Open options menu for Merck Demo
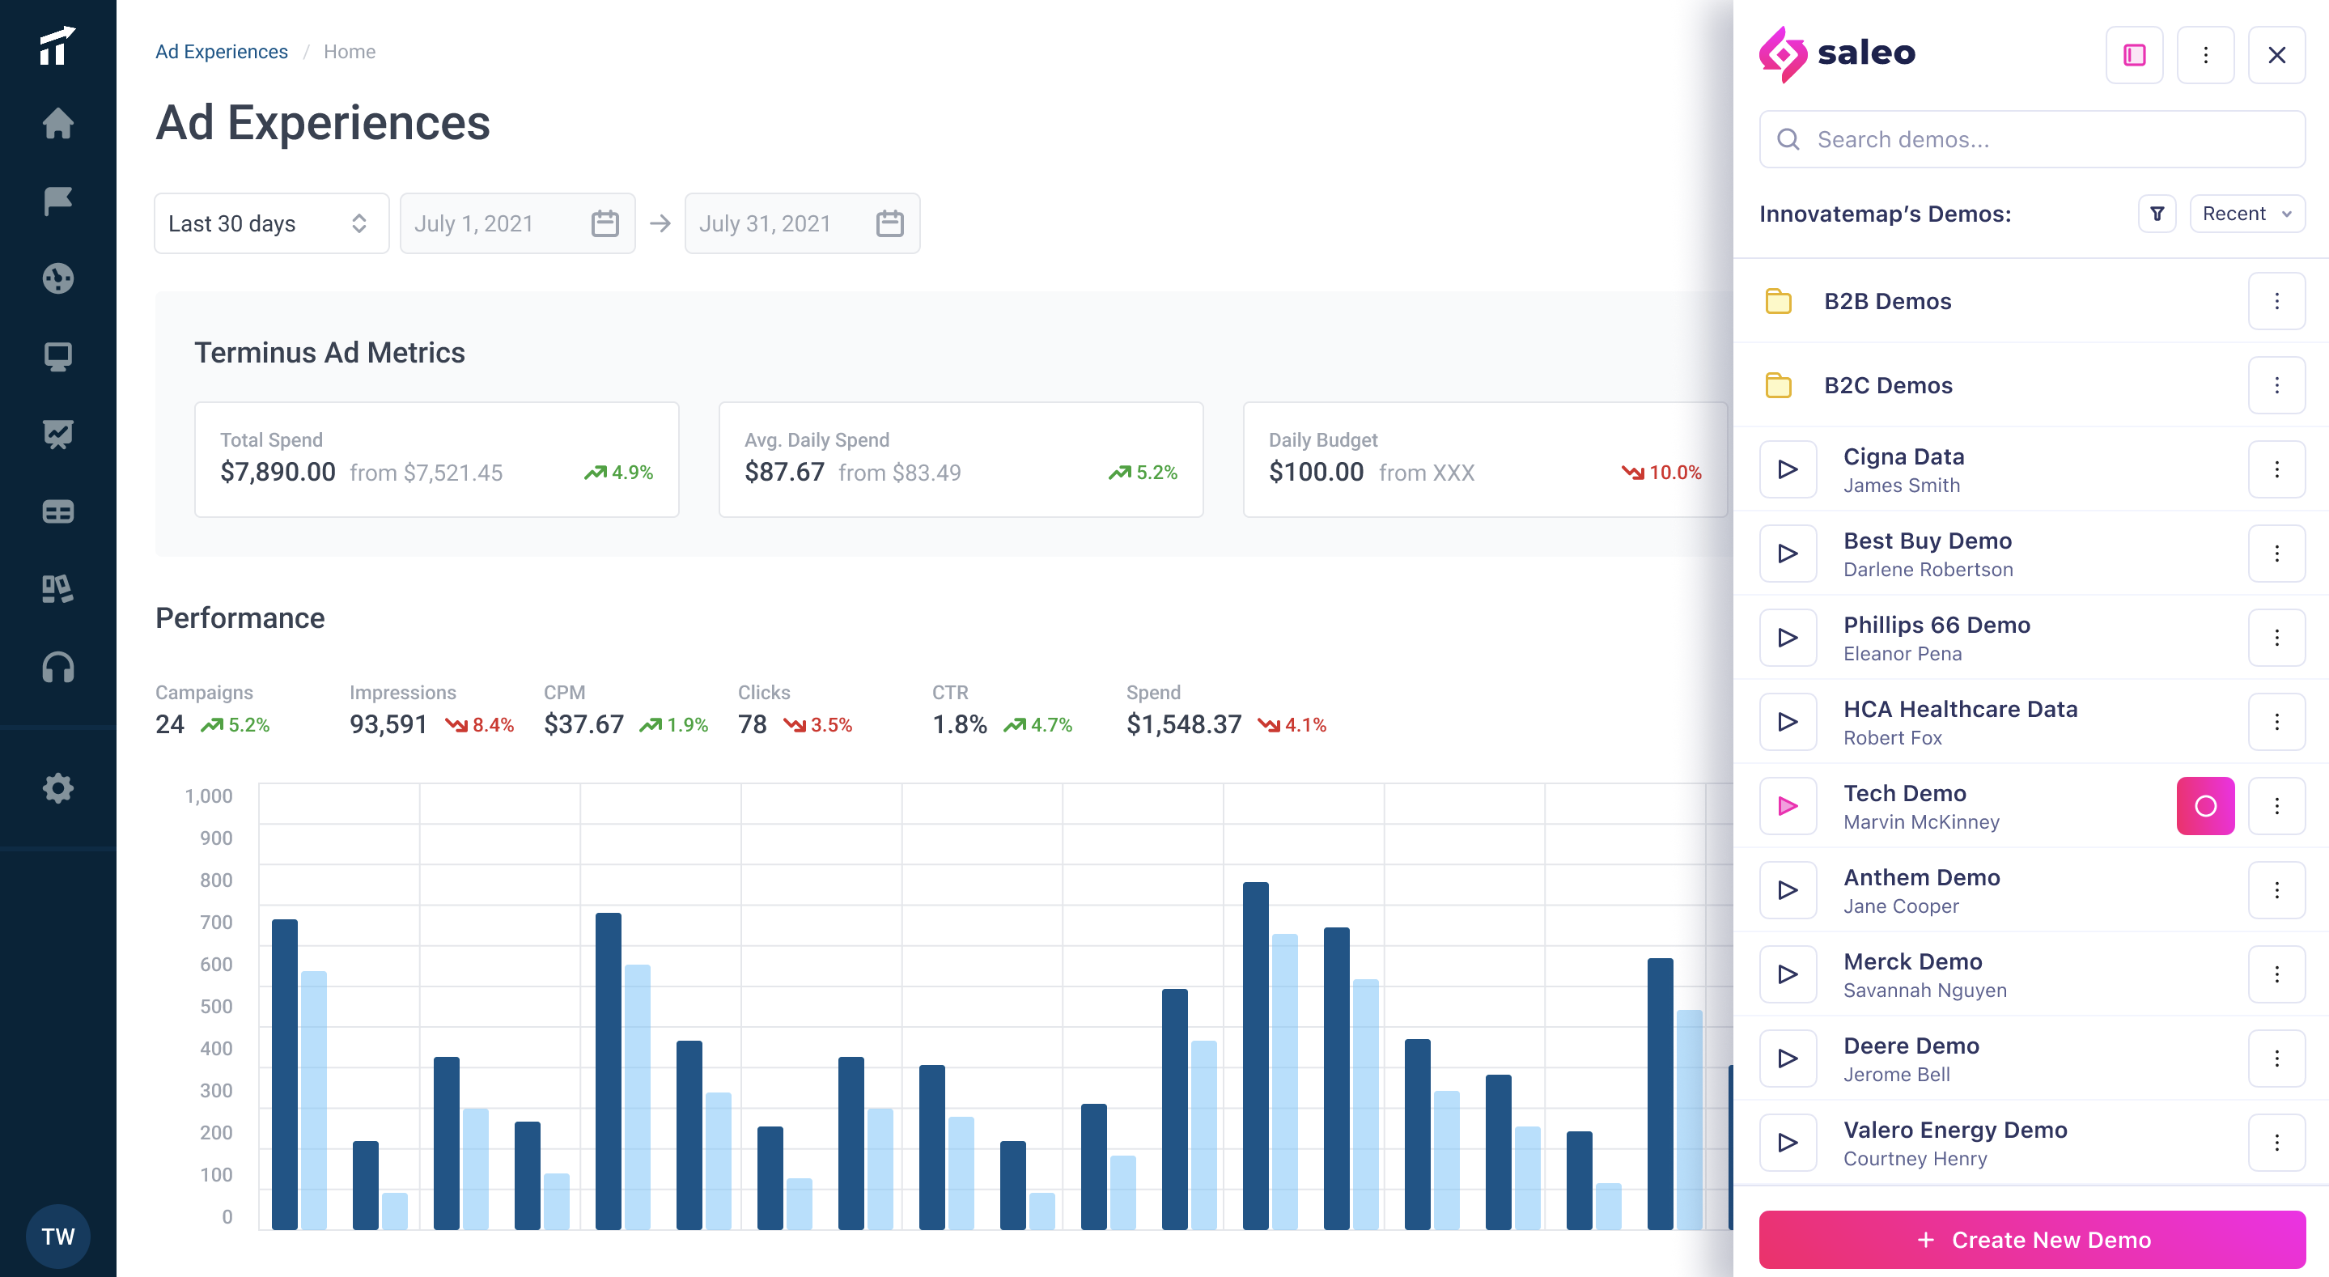This screenshot has height=1277, width=2329. 2276,974
